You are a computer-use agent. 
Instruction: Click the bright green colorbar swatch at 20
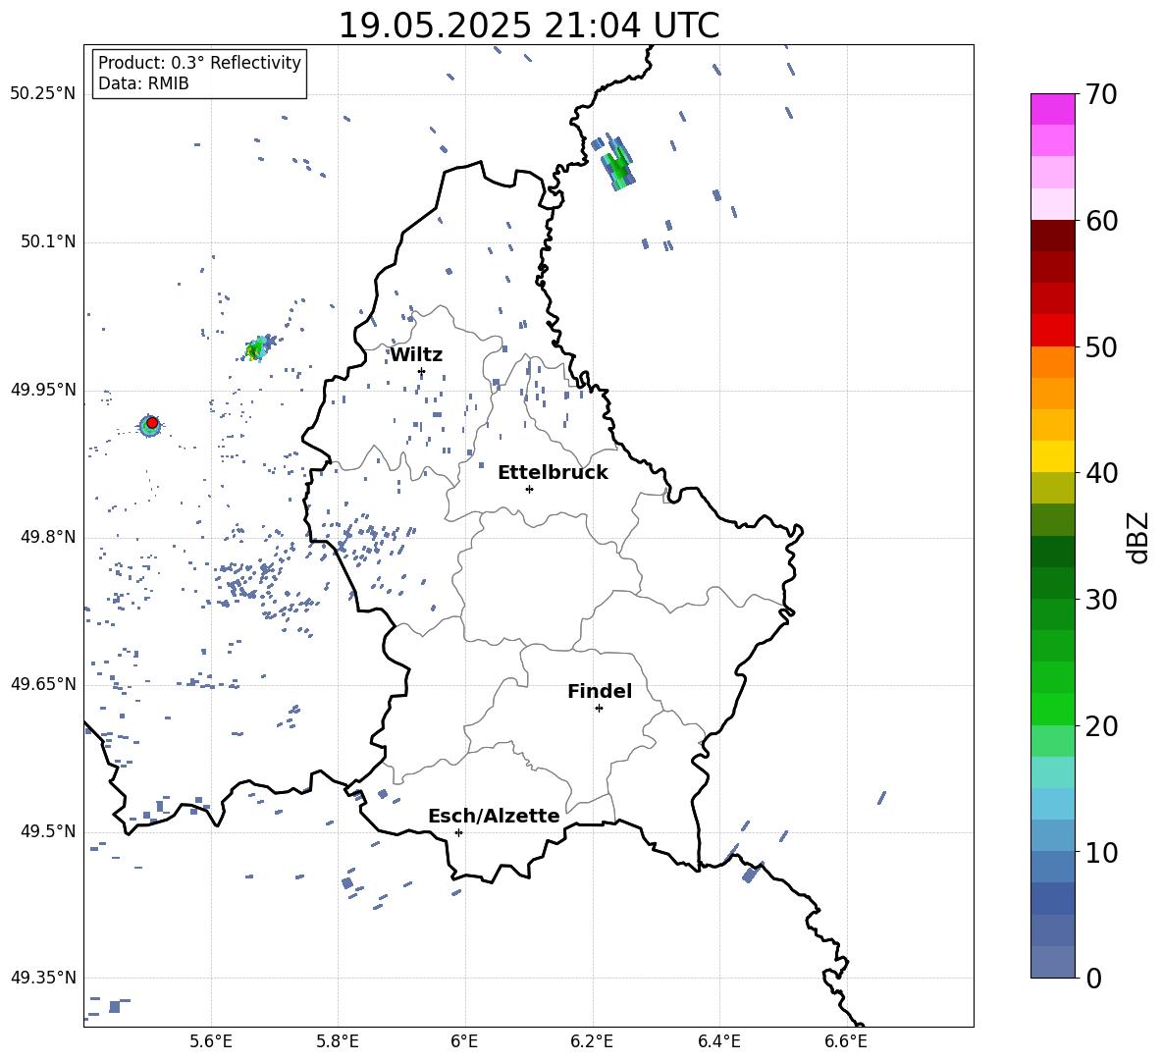1052,709
